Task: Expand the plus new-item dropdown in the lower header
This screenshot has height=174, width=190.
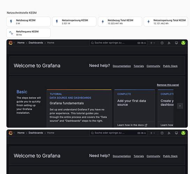Action: [152, 133]
